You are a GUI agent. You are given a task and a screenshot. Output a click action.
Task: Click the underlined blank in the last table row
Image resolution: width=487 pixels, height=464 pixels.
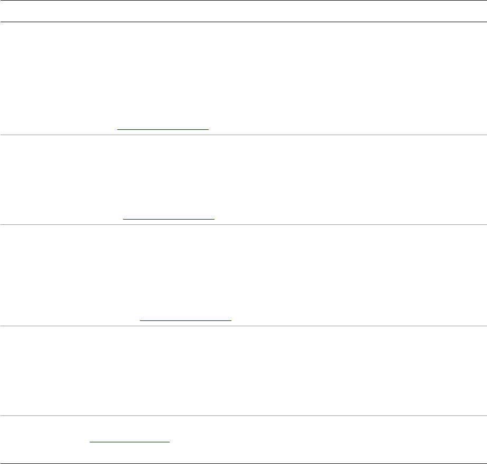(129, 441)
